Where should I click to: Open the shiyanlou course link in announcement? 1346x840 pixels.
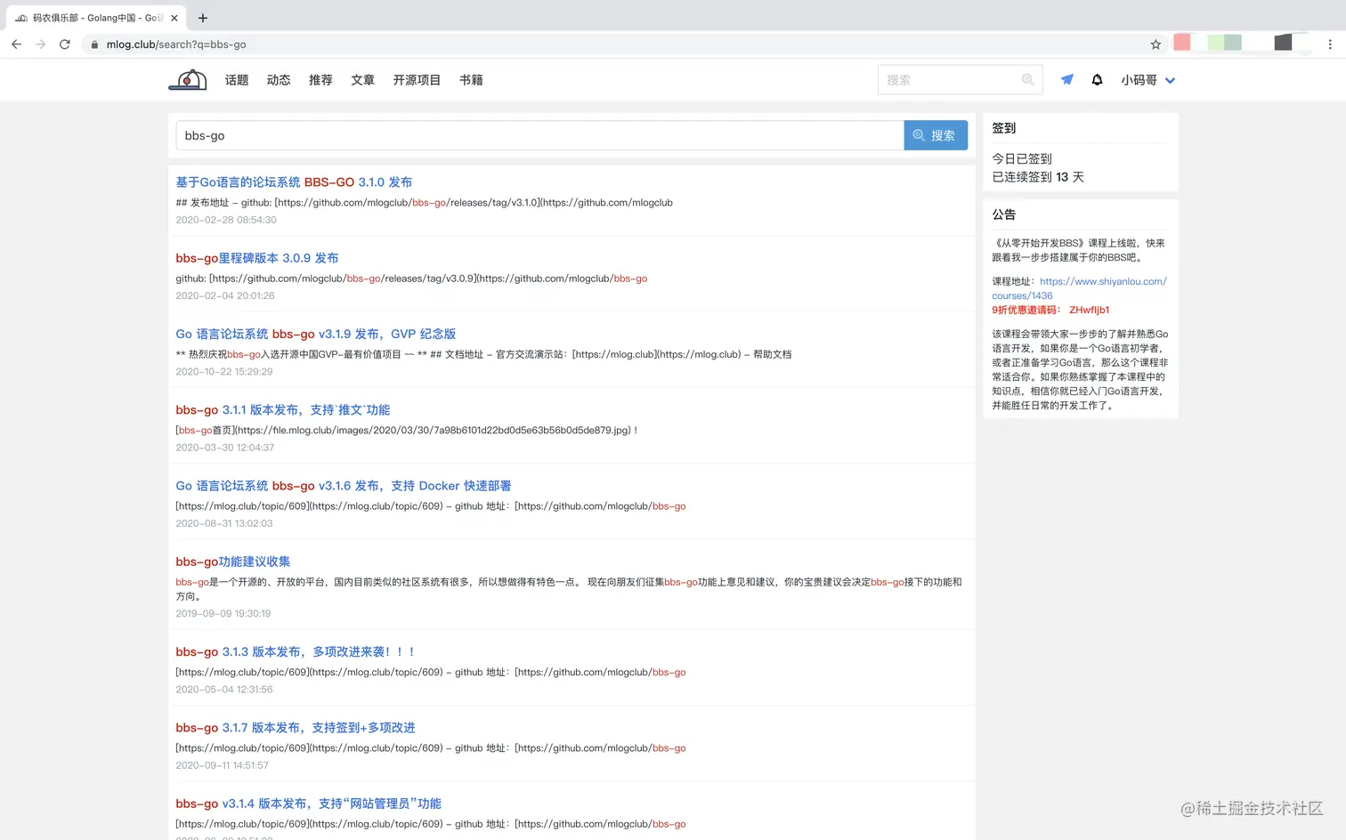pyautogui.click(x=1103, y=280)
